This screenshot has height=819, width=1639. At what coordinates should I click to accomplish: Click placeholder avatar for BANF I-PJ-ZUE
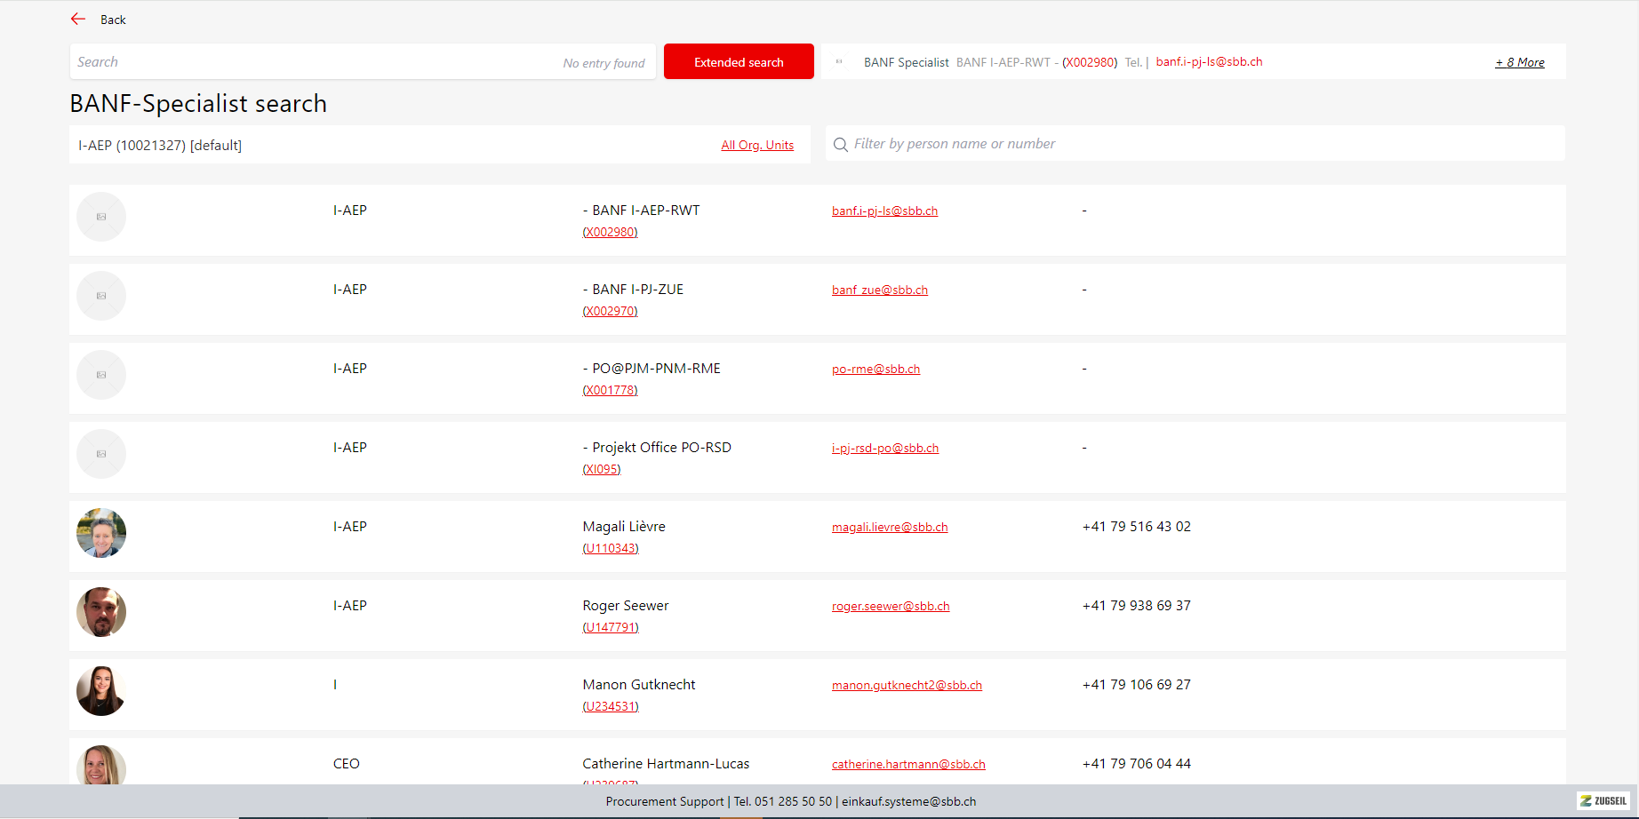(101, 296)
